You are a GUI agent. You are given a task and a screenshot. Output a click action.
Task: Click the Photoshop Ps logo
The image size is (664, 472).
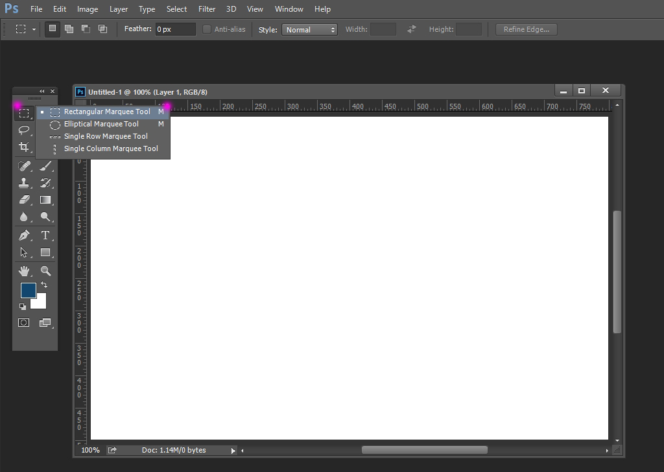[x=12, y=8]
